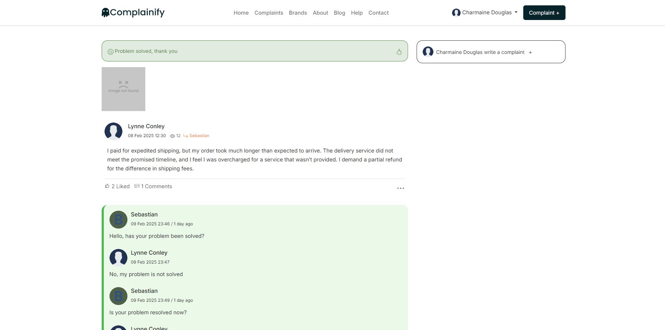The width and height of the screenshot is (665, 330).
Task: Click Lynne Conley's avatar on 23:47 reply
Action: coord(118,258)
